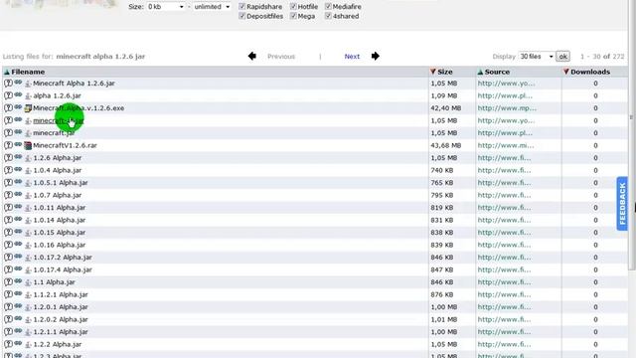
Task: Click the 740 KB size cell
Action: coord(441,170)
